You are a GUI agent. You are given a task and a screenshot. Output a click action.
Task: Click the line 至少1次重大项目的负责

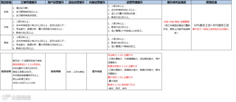pos(122,14)
